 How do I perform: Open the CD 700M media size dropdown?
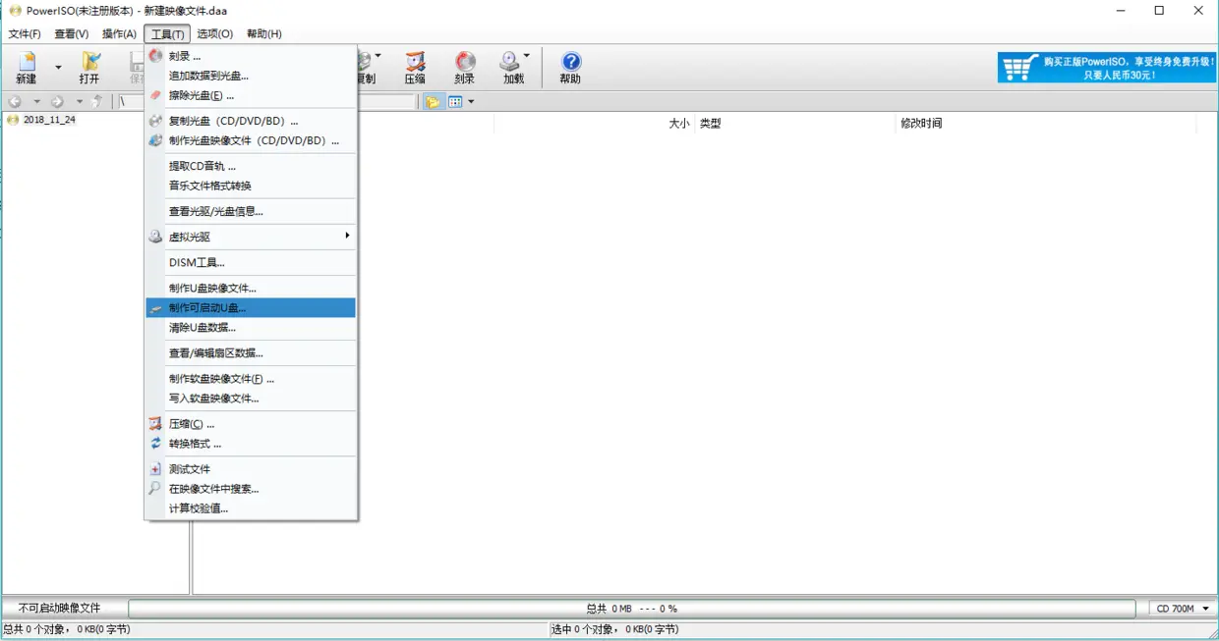[1183, 609]
